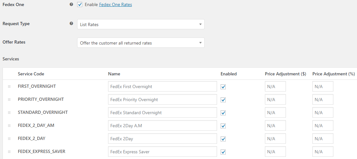Click the Request Type label
The width and height of the screenshot is (357, 159).
(x=16, y=24)
